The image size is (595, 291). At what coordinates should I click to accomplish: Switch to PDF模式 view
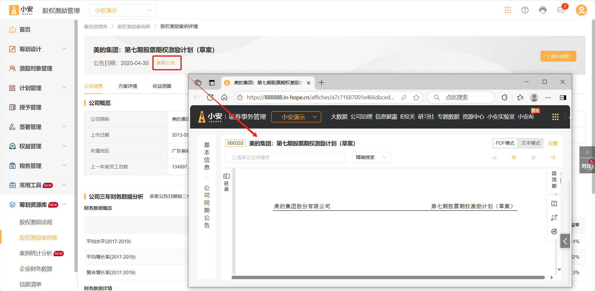click(x=505, y=143)
